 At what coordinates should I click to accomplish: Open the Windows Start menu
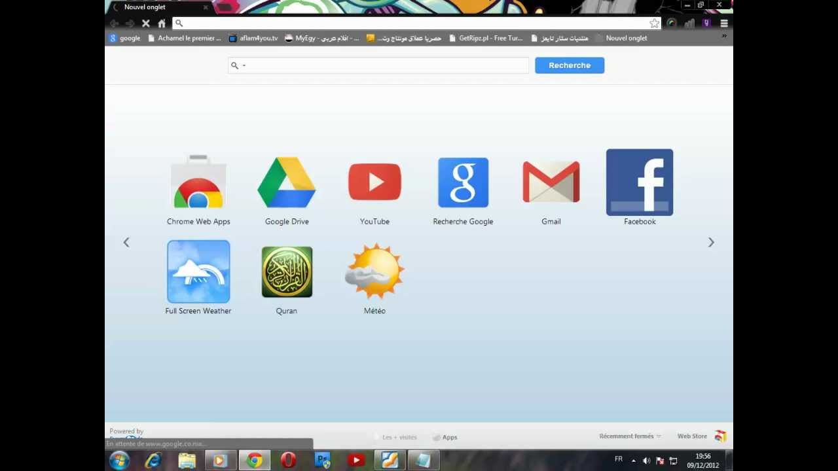point(119,461)
